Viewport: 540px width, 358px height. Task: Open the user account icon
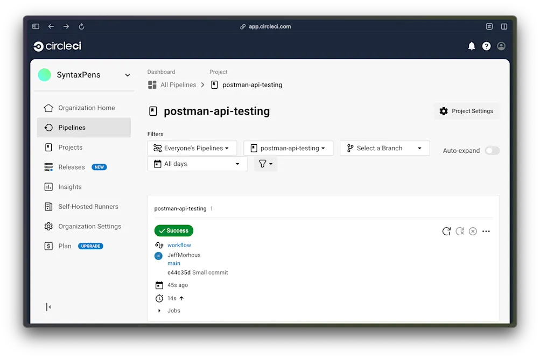(x=501, y=46)
